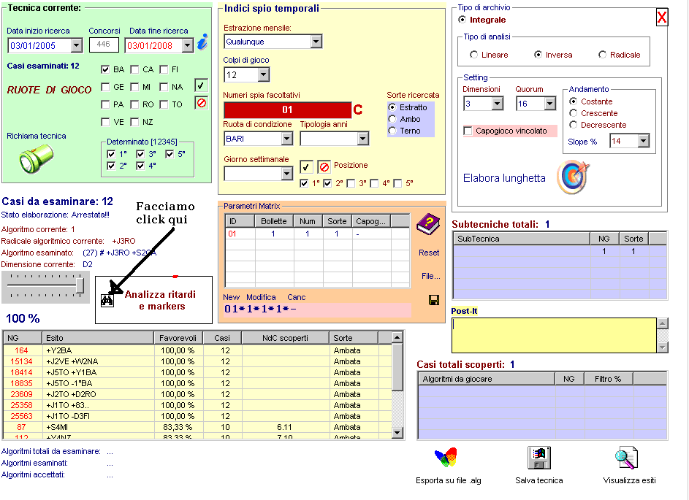Image resolution: width=689 pixels, height=500 pixels.
Task: Choose Lineare analysis type
Action: [x=473, y=55]
